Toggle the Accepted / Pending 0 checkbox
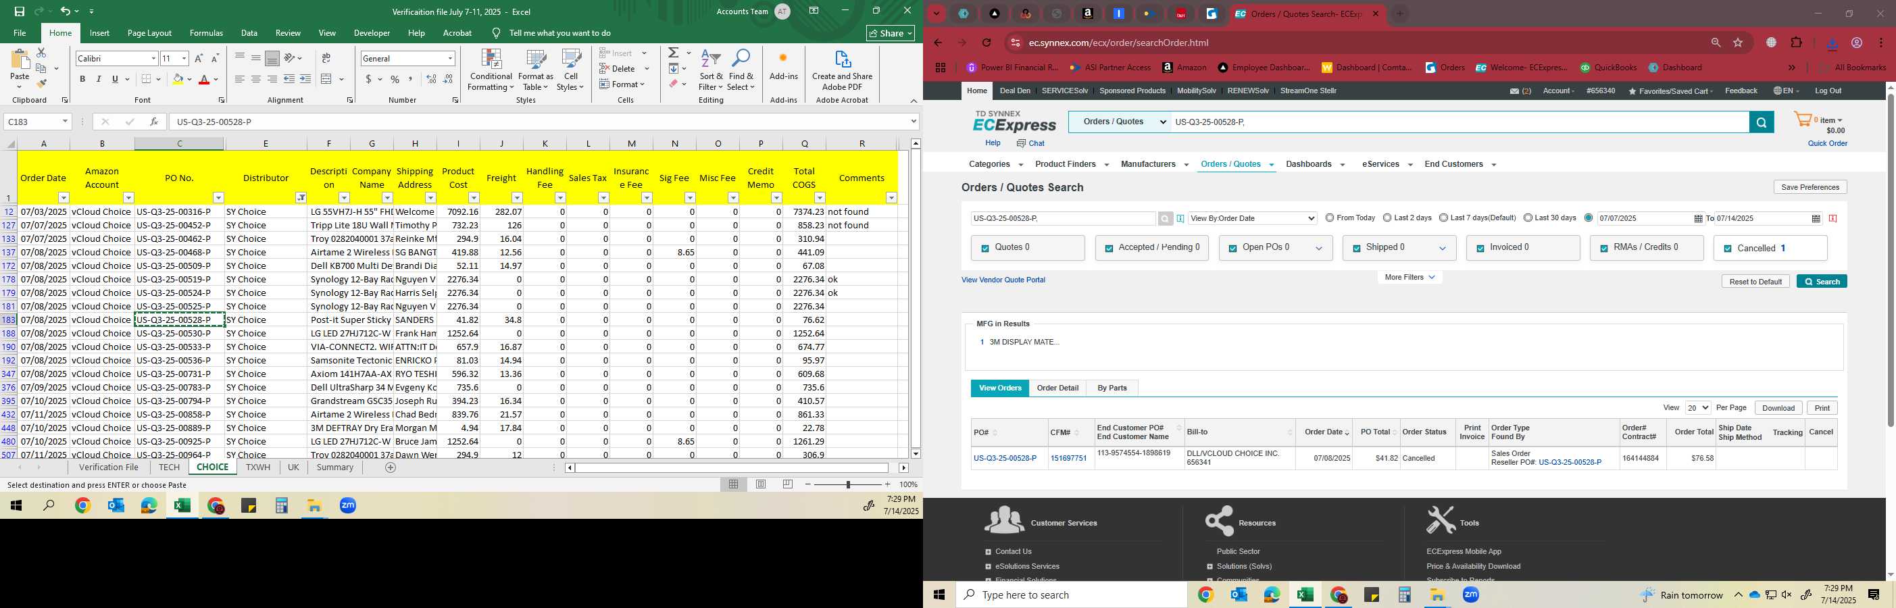 click(1108, 249)
